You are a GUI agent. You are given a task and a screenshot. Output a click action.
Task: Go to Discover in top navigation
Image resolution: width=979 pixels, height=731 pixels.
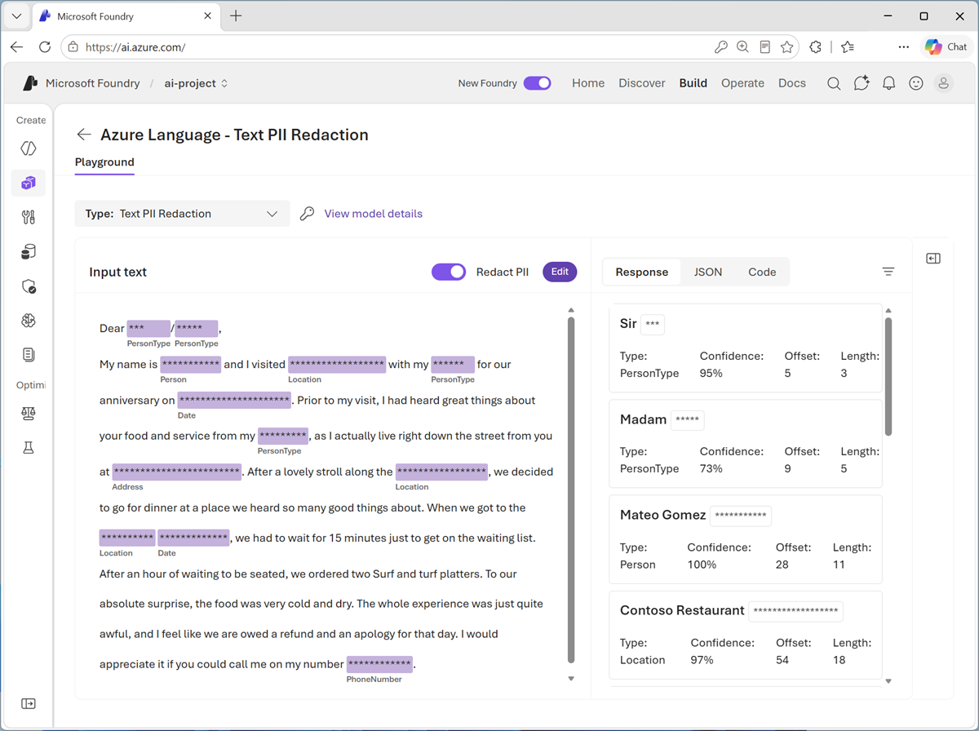pos(642,83)
